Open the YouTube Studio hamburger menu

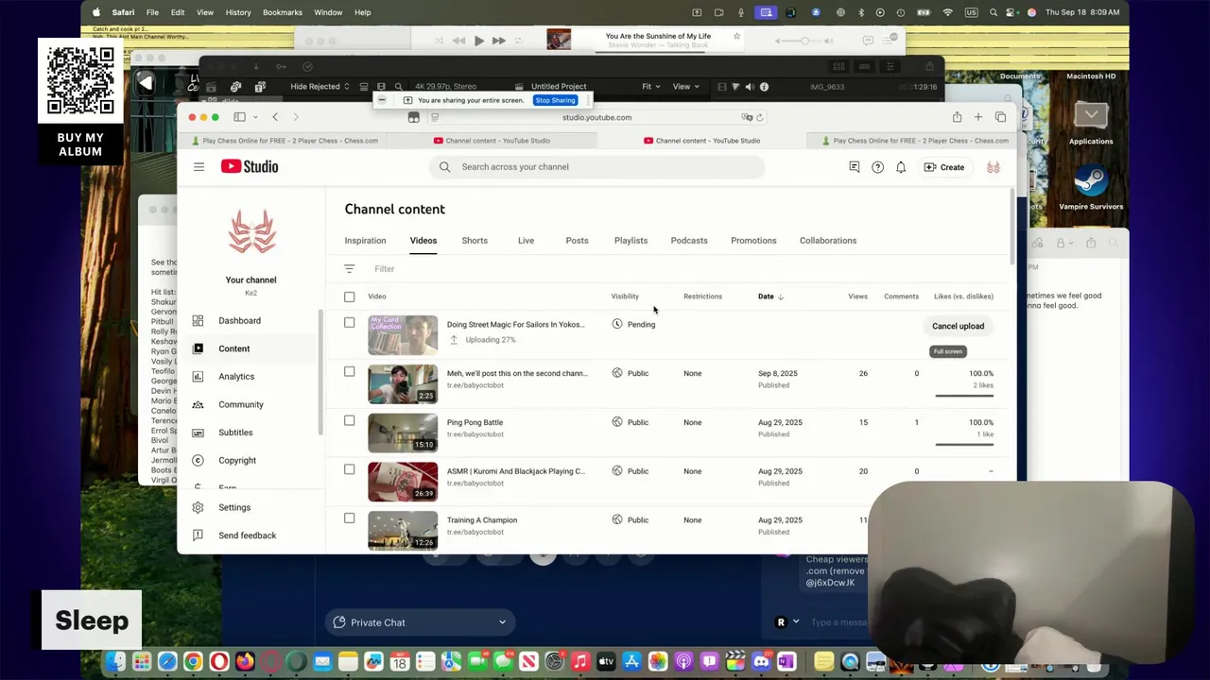pyautogui.click(x=199, y=167)
